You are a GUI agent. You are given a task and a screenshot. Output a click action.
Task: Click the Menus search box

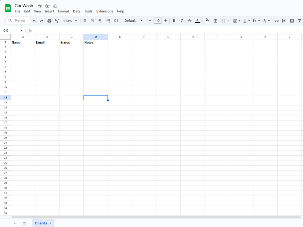[18, 21]
